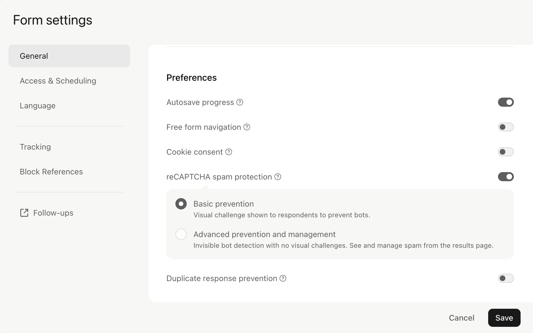Viewport: 533px width, 333px height.
Task: Click the Save button
Action: tap(504, 318)
